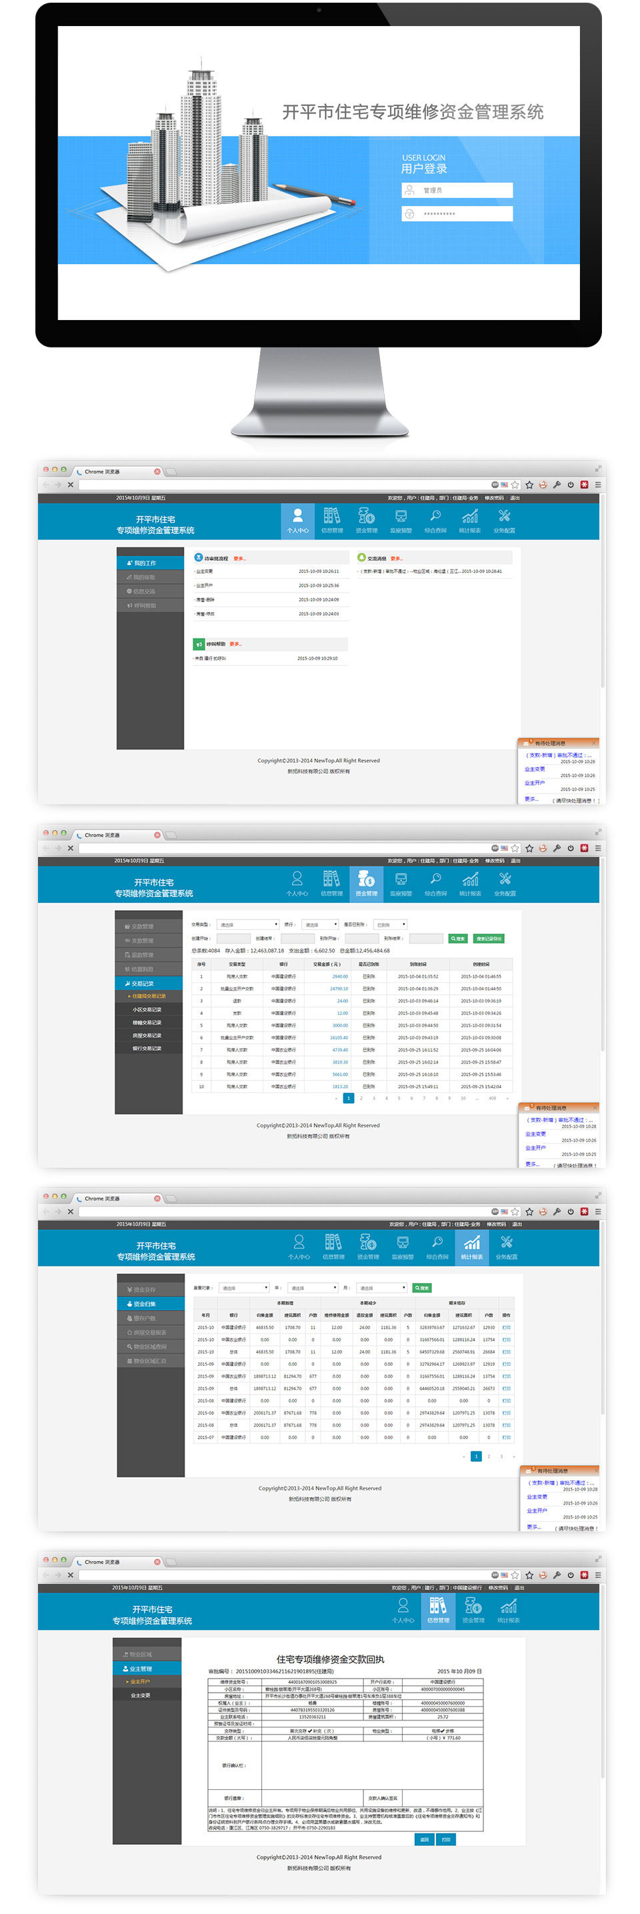This screenshot has height=1914, width=640.
Task: Click 更多 link beside 待审批流程
Action: click(x=239, y=558)
